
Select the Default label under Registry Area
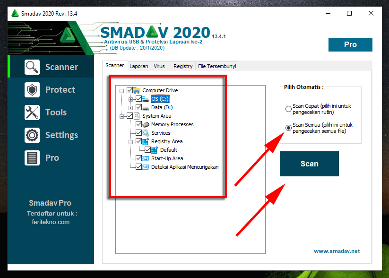click(169, 150)
